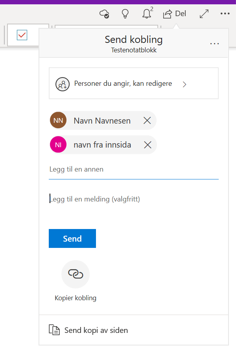The image size is (236, 351).
Task: Click the chevron next to kan redigere
Action: (184, 84)
